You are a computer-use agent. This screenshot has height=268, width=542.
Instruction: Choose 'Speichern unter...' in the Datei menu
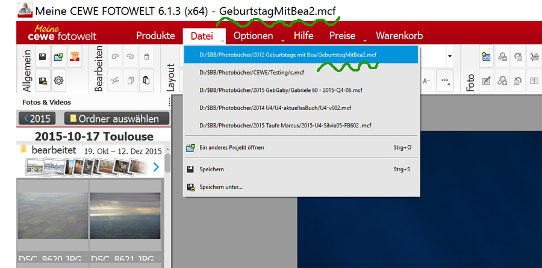pos(301,187)
